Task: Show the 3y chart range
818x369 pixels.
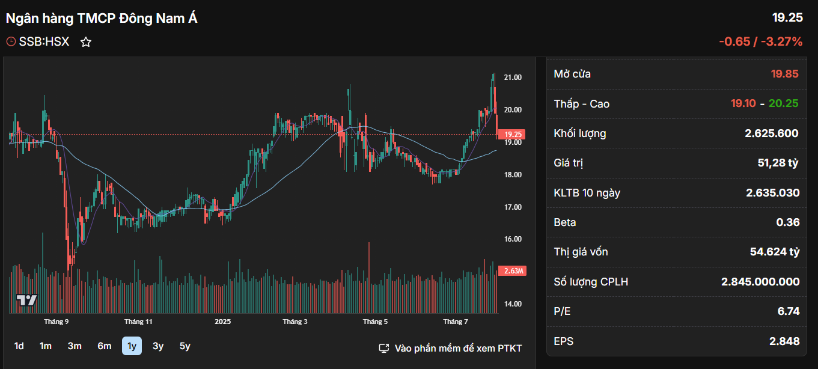Action: pyautogui.click(x=158, y=346)
